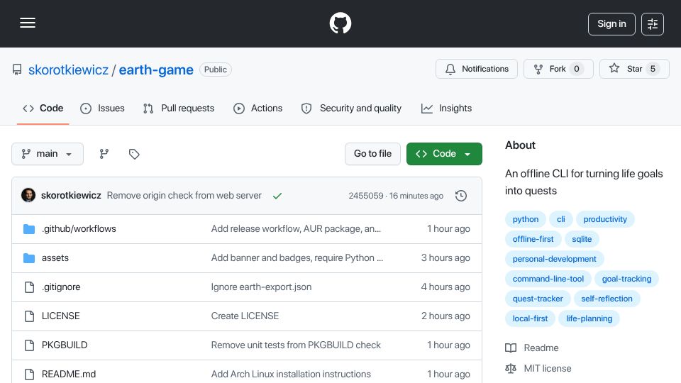This screenshot has height=383, width=681.
Task: Click Go to file button
Action: tap(372, 154)
